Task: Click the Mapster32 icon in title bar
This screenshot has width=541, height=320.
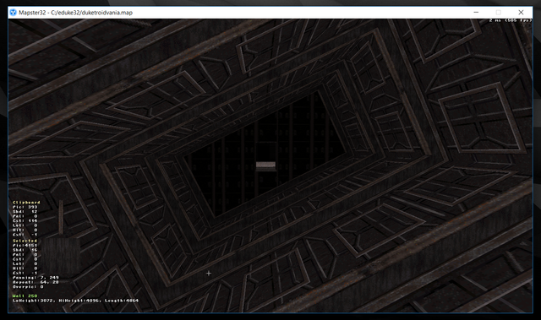Action: click(14, 13)
